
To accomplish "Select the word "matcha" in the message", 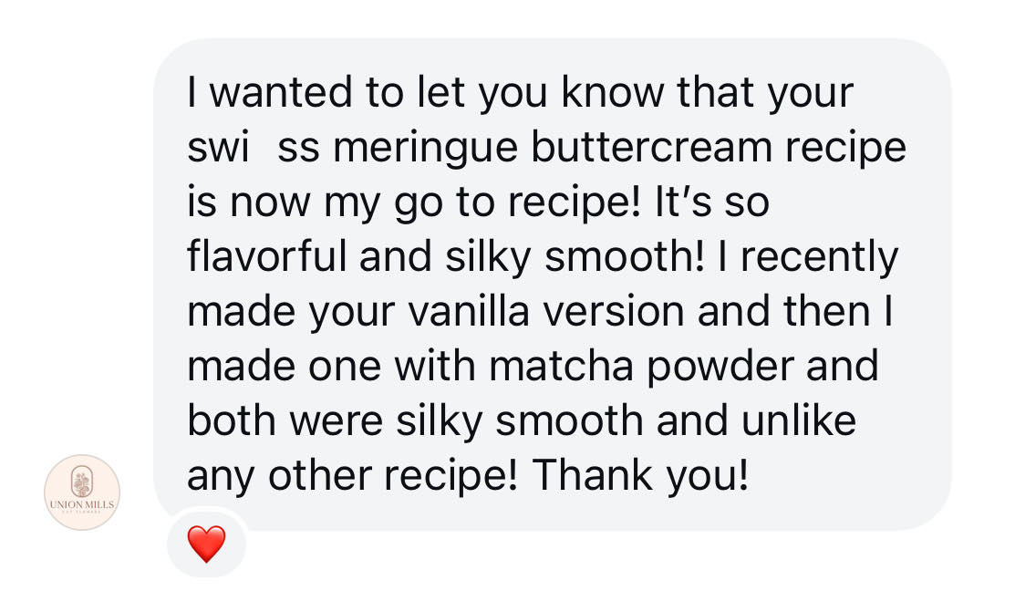I will [x=561, y=366].
